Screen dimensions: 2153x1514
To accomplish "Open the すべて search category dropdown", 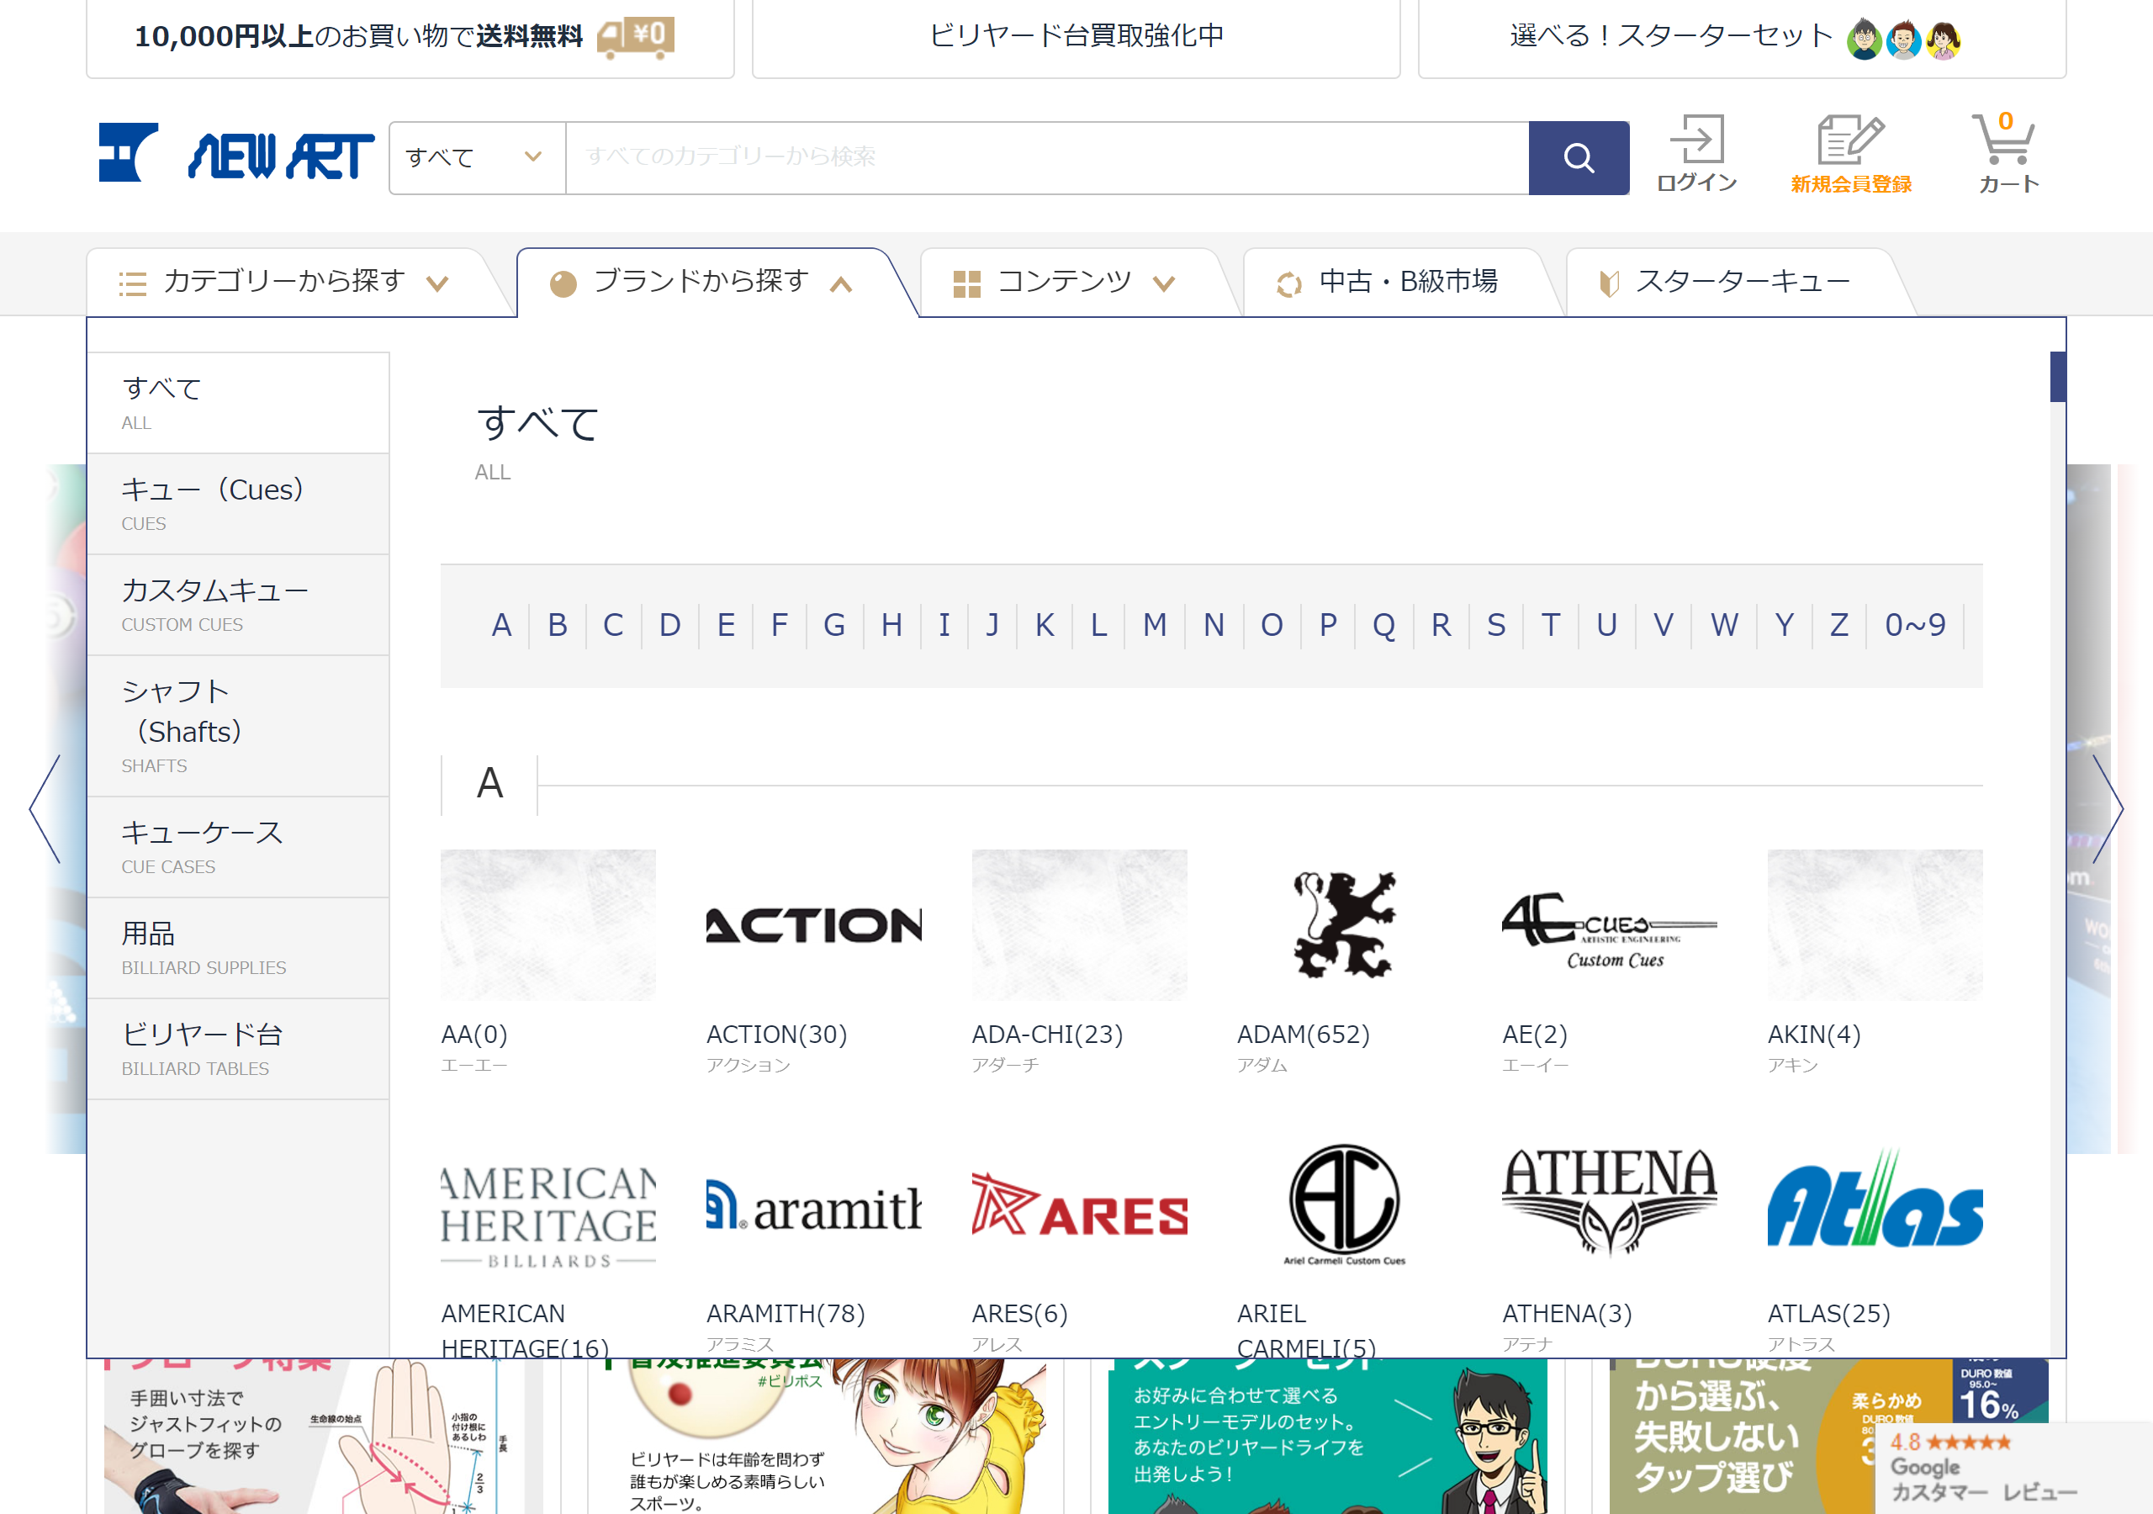I will 476,157.
